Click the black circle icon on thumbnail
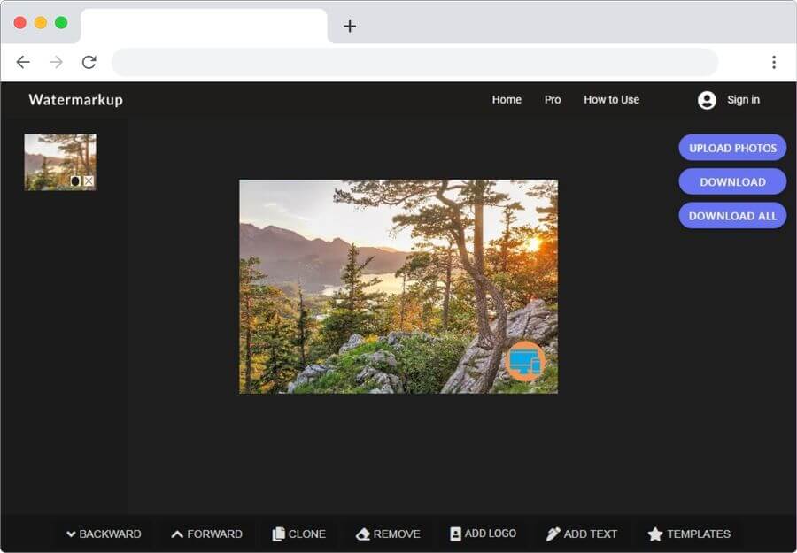Screen dimensions: 797x553 [x=75, y=181]
